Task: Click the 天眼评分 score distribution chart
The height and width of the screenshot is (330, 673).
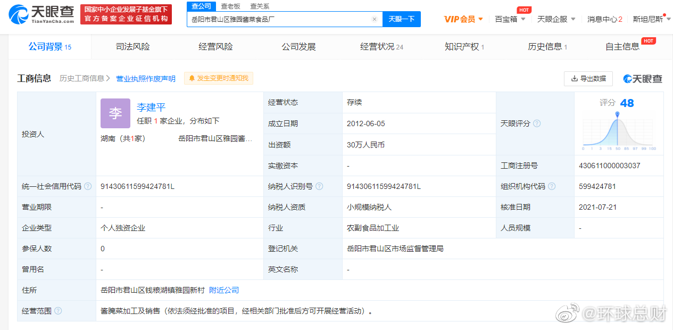Action: [x=619, y=131]
